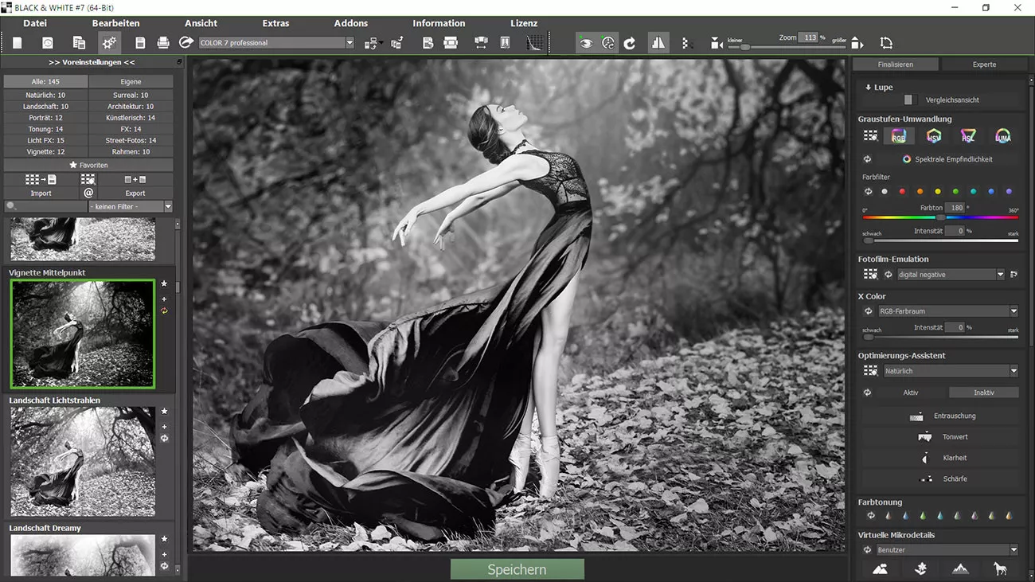Screen dimensions: 1035x582
Task: Click the star on Vignette Mittelpunkt preset
Action: (x=164, y=283)
